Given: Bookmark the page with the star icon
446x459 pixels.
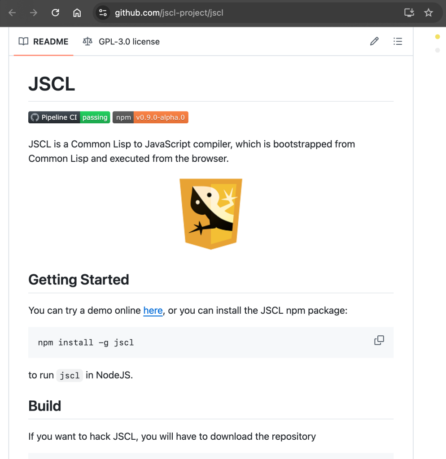Looking at the screenshot, I should tap(429, 13).
